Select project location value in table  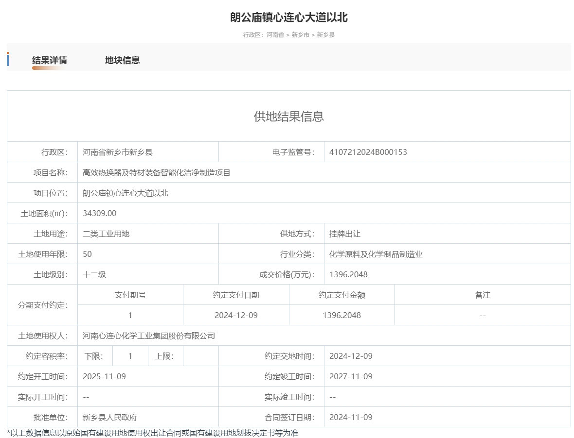125,193
